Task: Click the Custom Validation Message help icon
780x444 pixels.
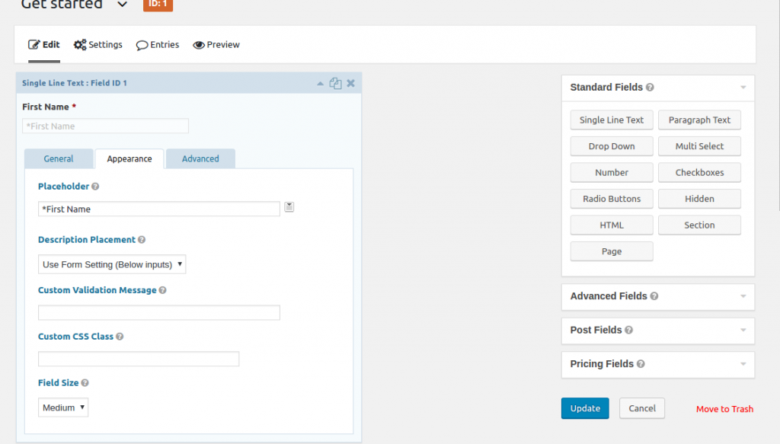Action: [164, 290]
